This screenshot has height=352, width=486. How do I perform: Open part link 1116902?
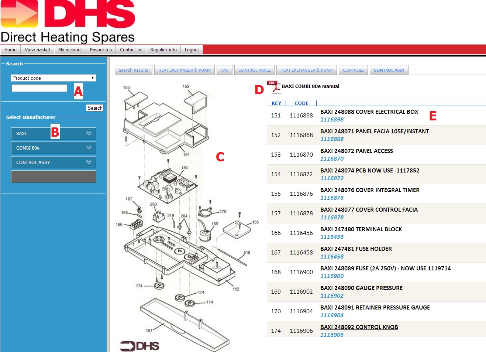[x=332, y=296]
